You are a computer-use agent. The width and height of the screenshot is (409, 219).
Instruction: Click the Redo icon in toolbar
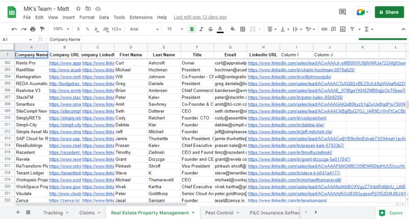(x=24, y=29)
